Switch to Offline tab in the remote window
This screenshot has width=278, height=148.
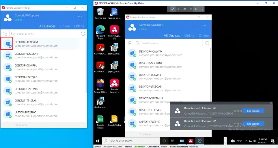click(x=204, y=35)
